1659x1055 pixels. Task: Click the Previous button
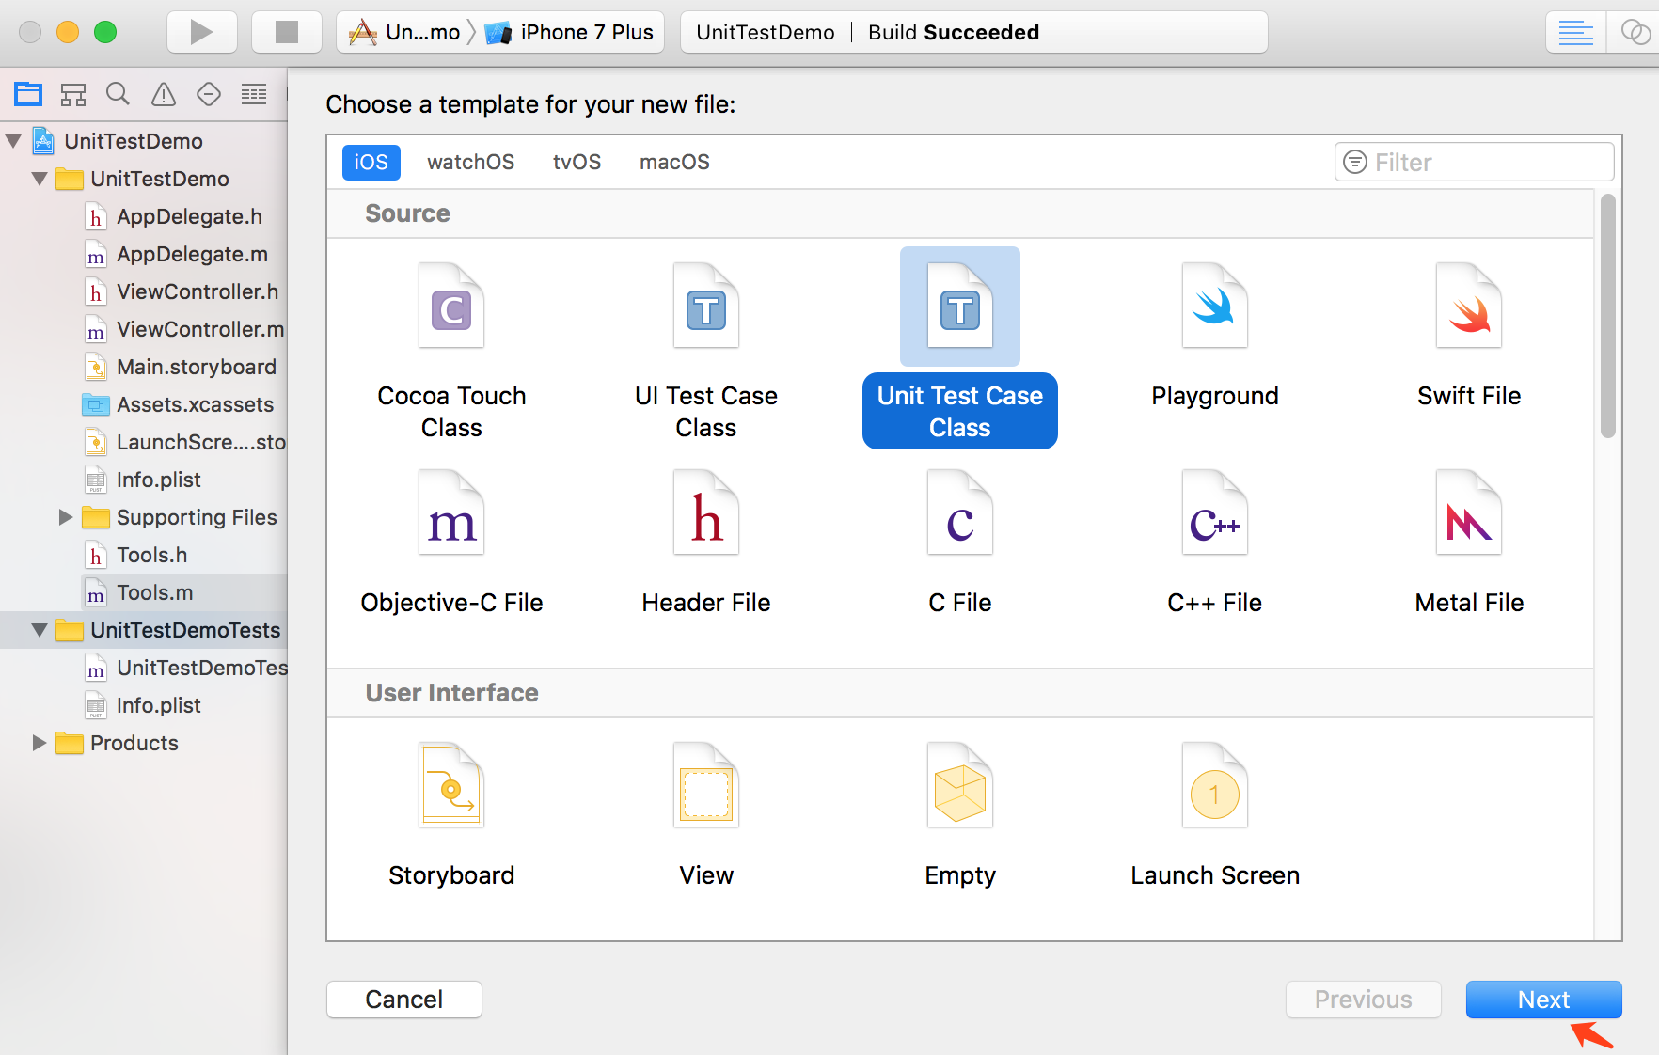[1363, 1000]
